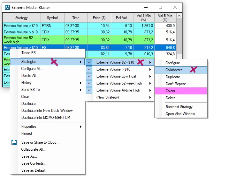The height and width of the screenshot is (178, 229).
Task: Uncheck Extreme Volume Low Float strategy
Action: point(89,76)
